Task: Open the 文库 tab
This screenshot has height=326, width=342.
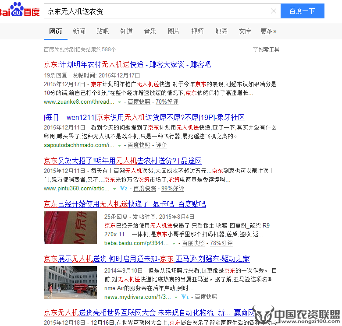Action: tap(245, 31)
